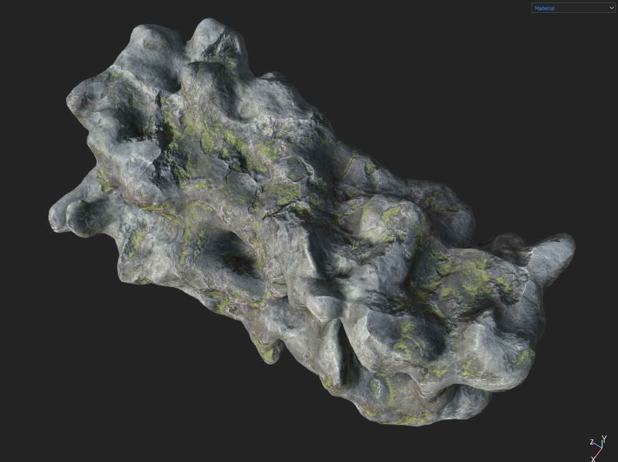This screenshot has width=618, height=462.
Task: Open the Material display mode dropdown
Action: point(573,8)
